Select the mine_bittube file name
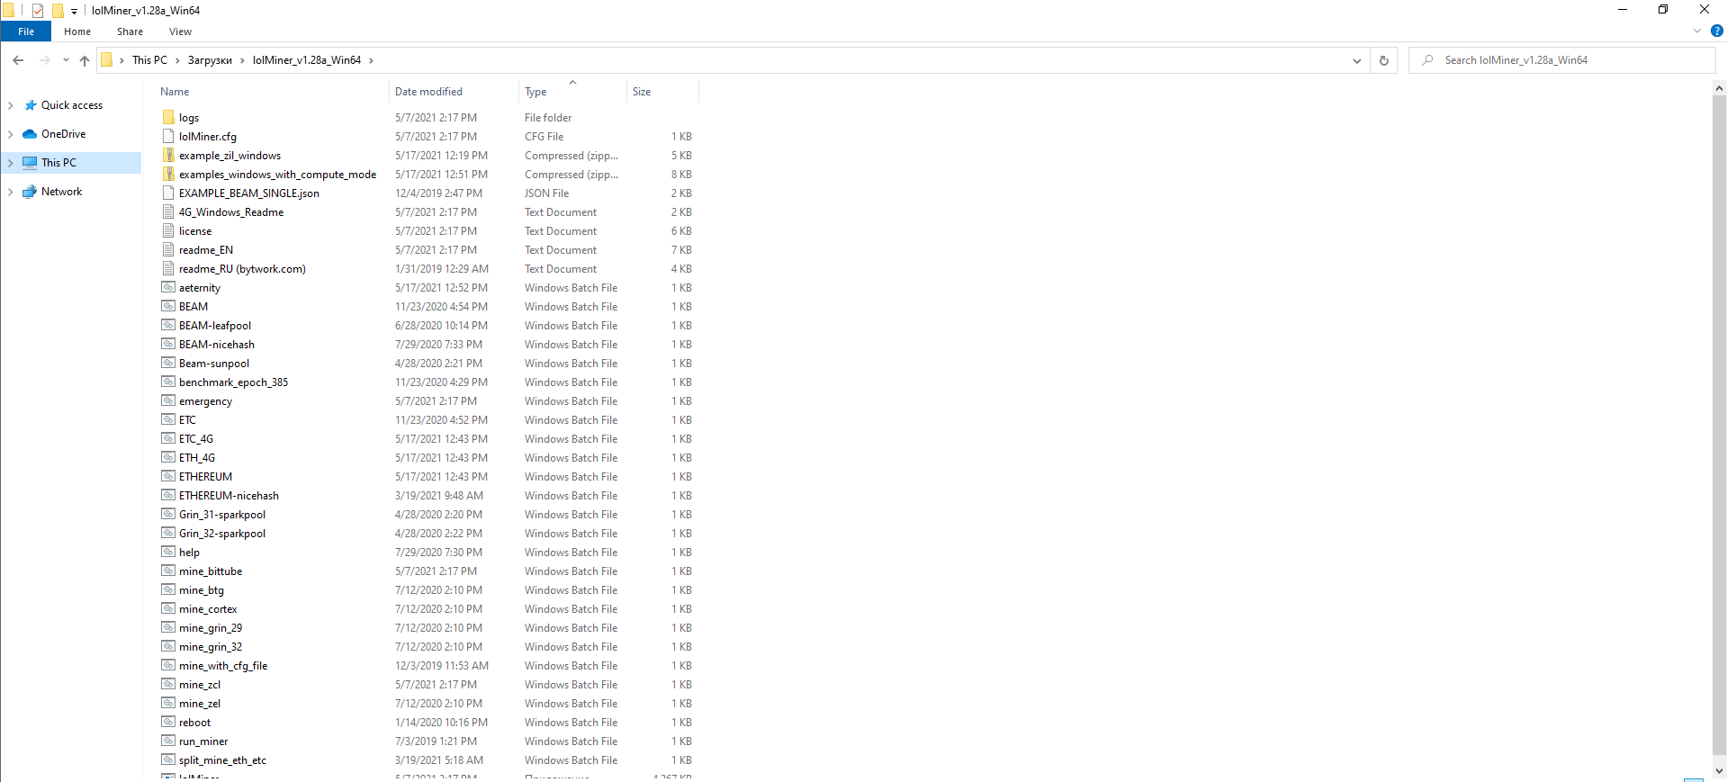 point(211,571)
